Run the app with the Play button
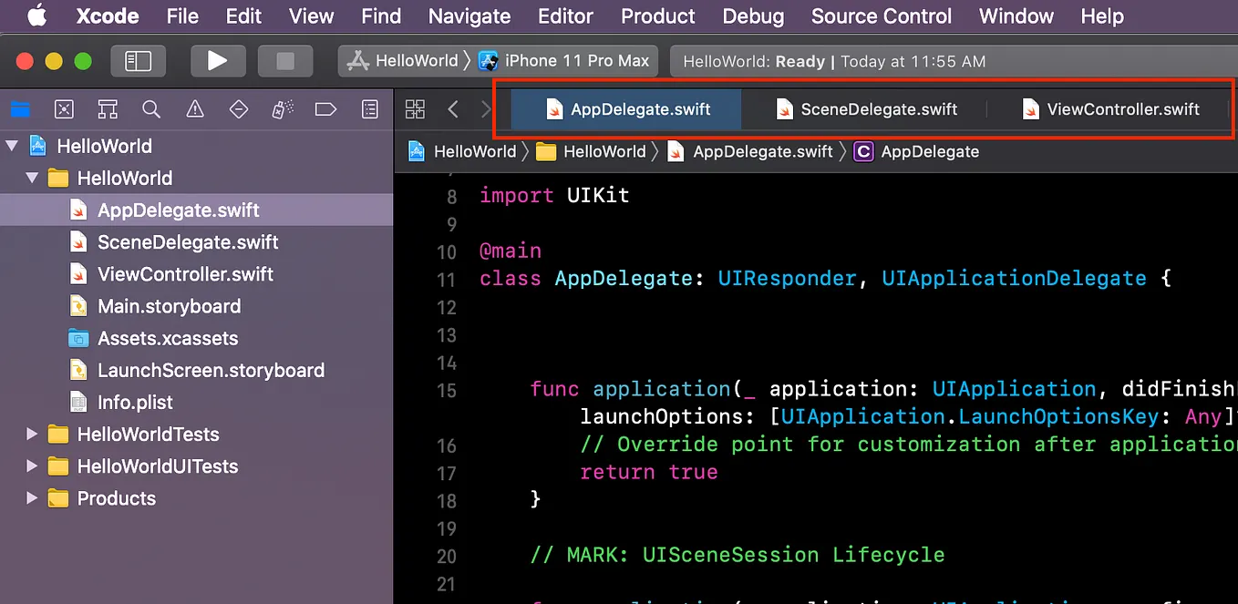 click(217, 61)
